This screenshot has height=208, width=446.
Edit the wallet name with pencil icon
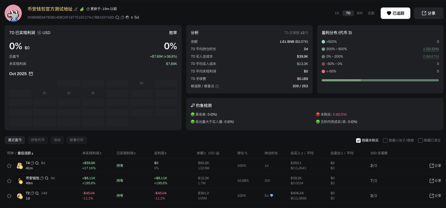[x=76, y=9]
